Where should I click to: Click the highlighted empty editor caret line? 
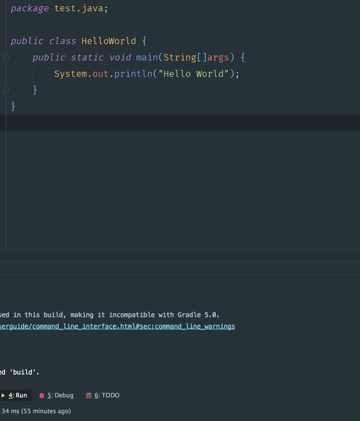tap(180, 123)
